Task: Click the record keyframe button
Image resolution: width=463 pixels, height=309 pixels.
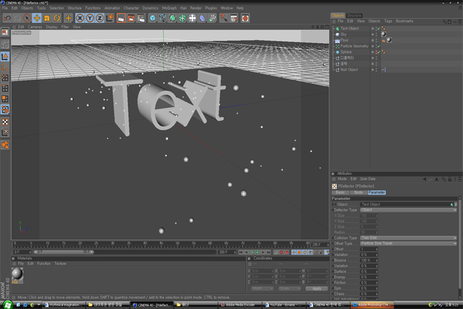Action: pos(281,252)
